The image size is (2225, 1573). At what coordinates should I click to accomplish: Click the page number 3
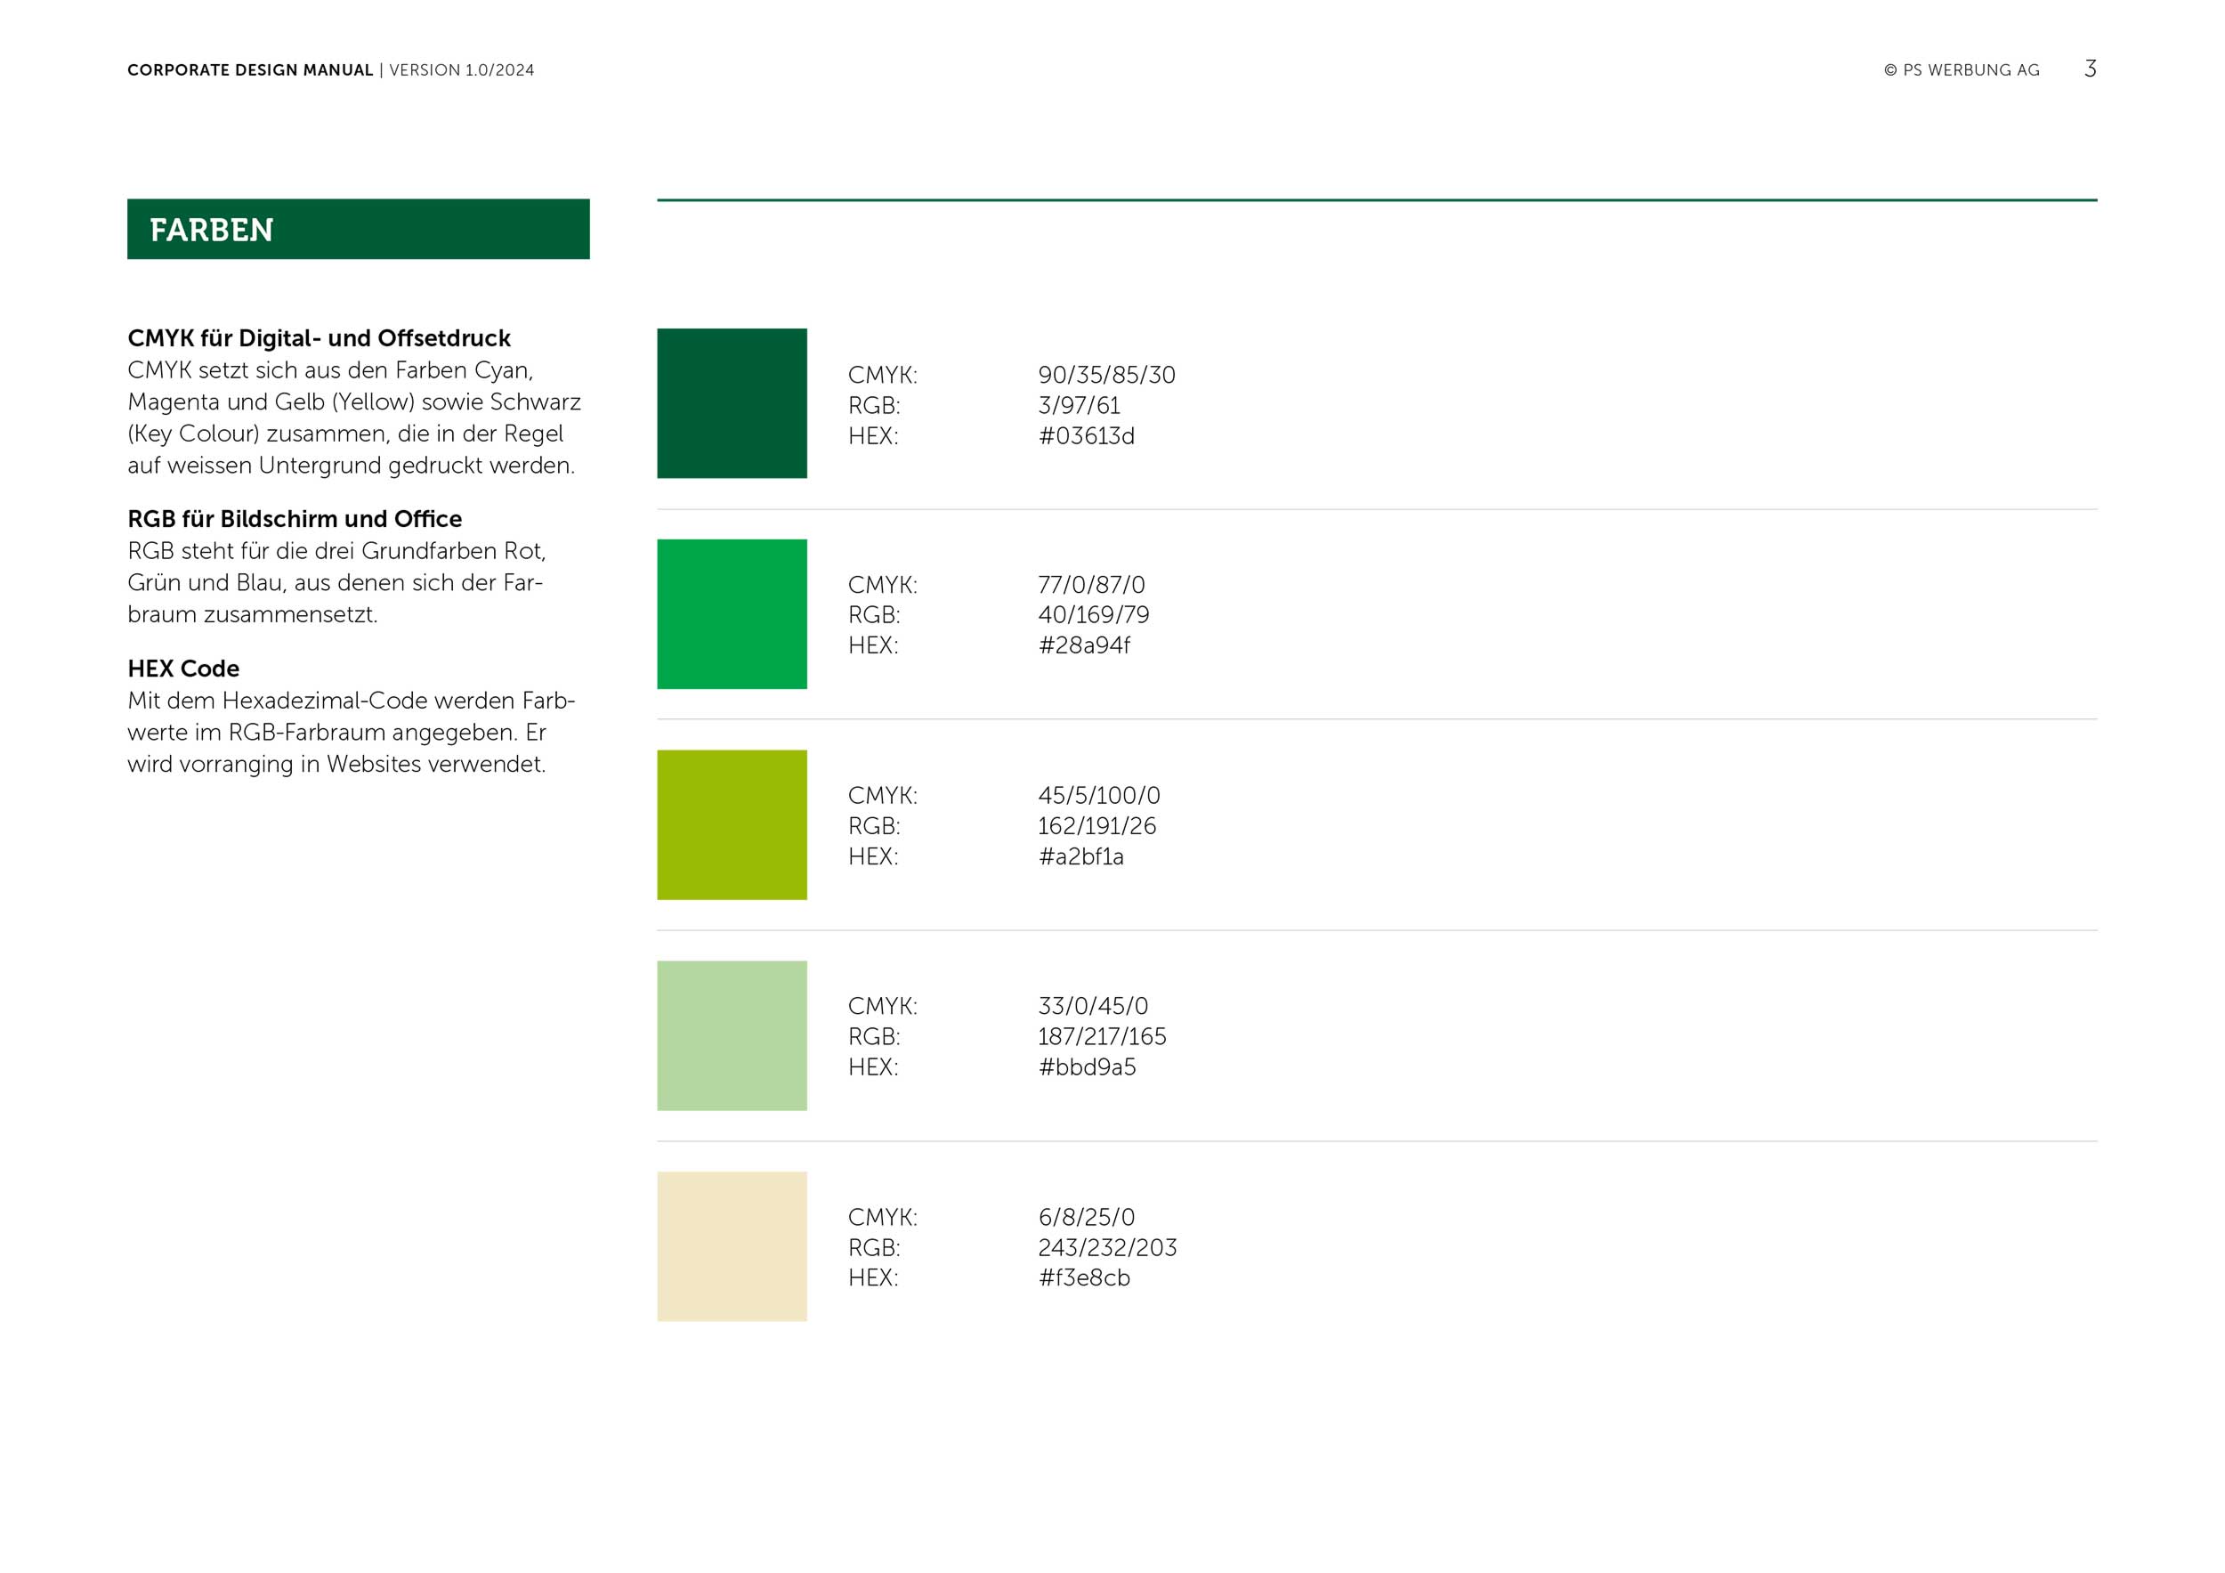(2090, 69)
